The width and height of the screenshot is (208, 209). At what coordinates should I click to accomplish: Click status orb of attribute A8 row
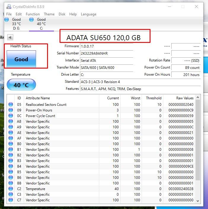coord(11,121)
